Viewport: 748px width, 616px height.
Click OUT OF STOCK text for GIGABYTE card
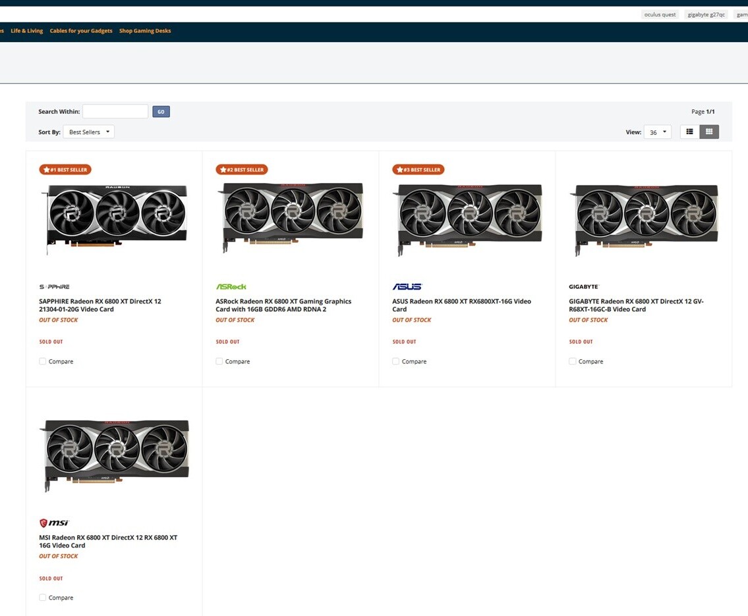pos(589,320)
